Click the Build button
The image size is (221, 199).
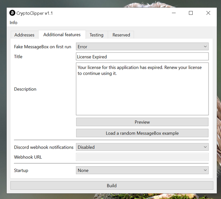coord(112,186)
